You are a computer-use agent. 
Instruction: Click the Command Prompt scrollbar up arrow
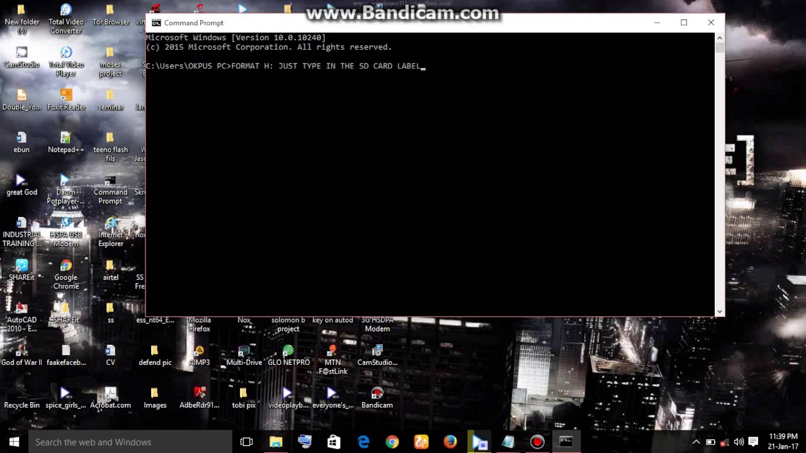coord(720,38)
